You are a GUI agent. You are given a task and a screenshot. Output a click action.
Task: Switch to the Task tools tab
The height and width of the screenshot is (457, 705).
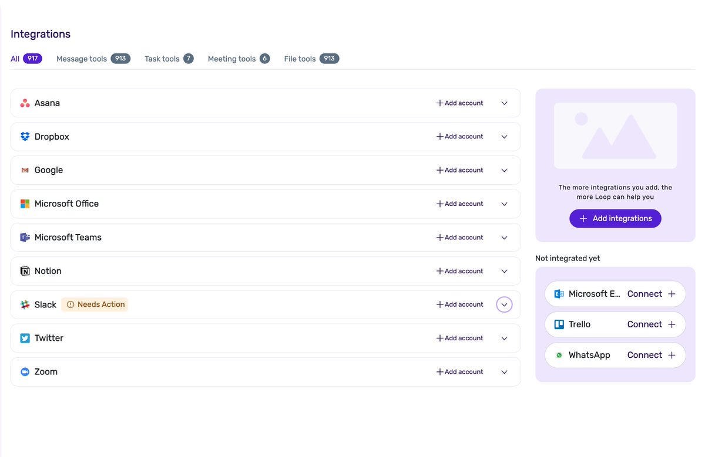169,59
